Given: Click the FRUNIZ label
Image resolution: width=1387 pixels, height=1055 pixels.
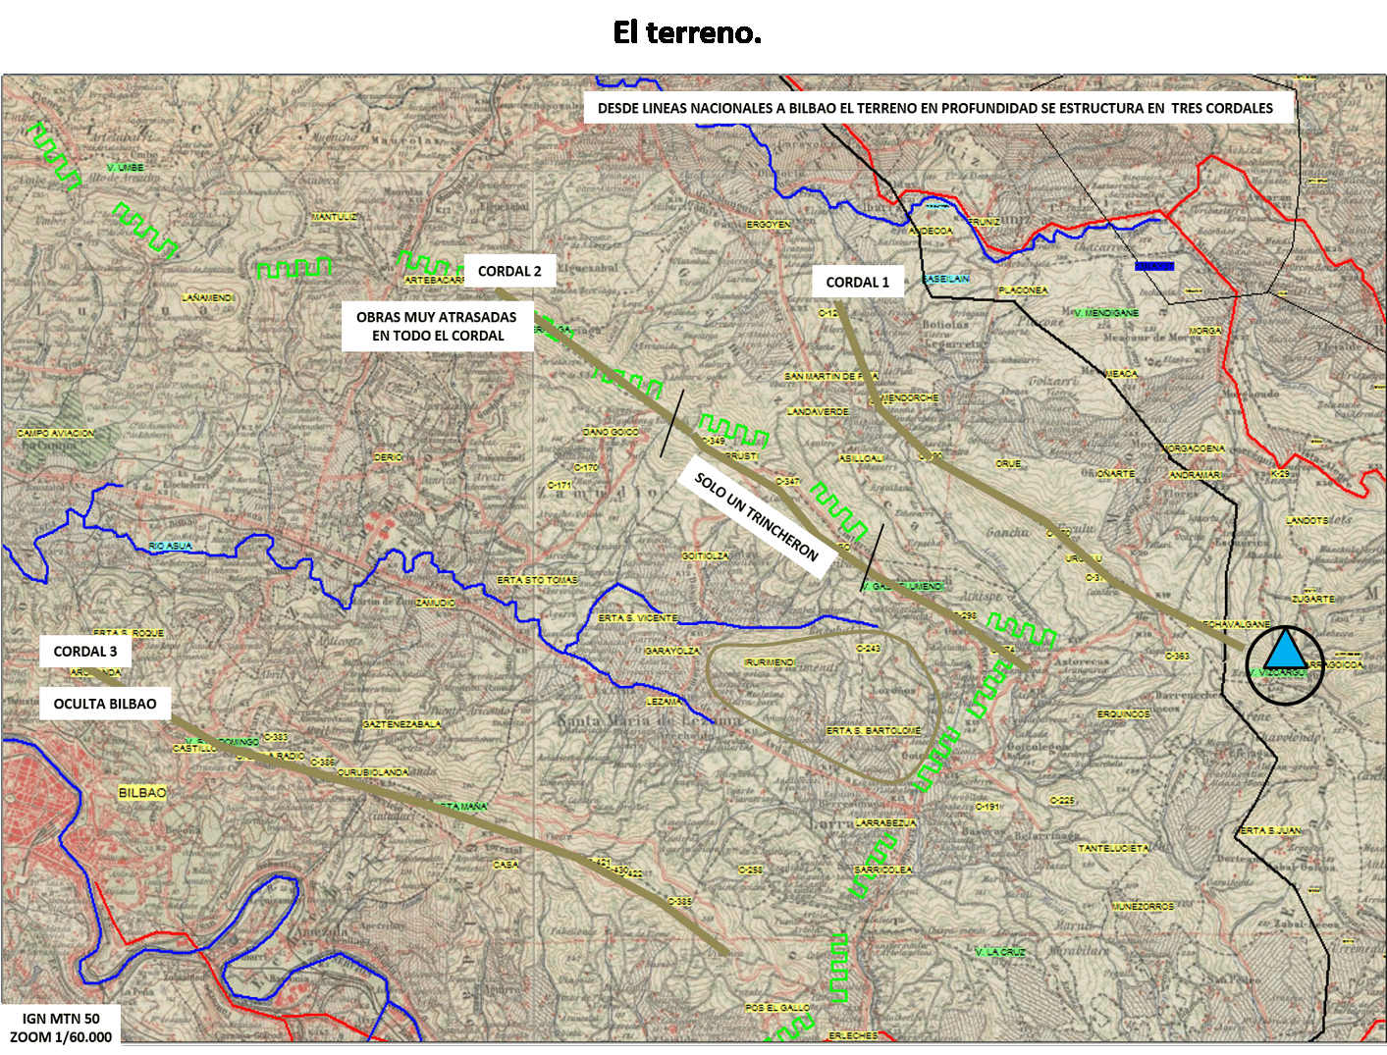Looking at the screenshot, I should pyautogui.click(x=985, y=223).
